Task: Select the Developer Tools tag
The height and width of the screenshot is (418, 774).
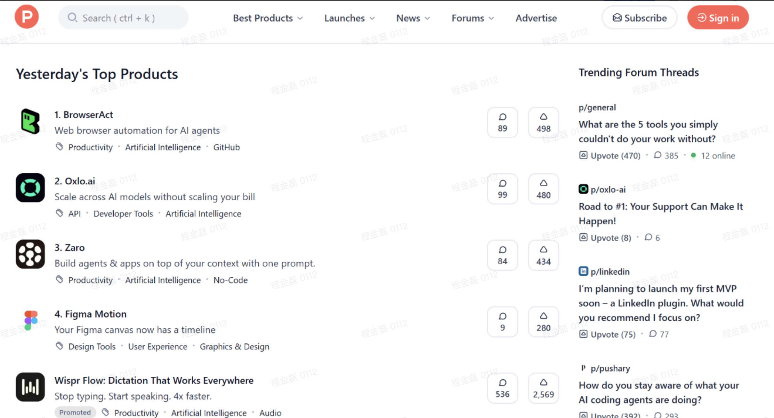Action: [123, 213]
